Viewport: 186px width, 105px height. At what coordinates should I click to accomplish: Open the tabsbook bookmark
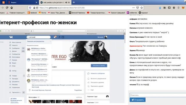pos(32,13)
